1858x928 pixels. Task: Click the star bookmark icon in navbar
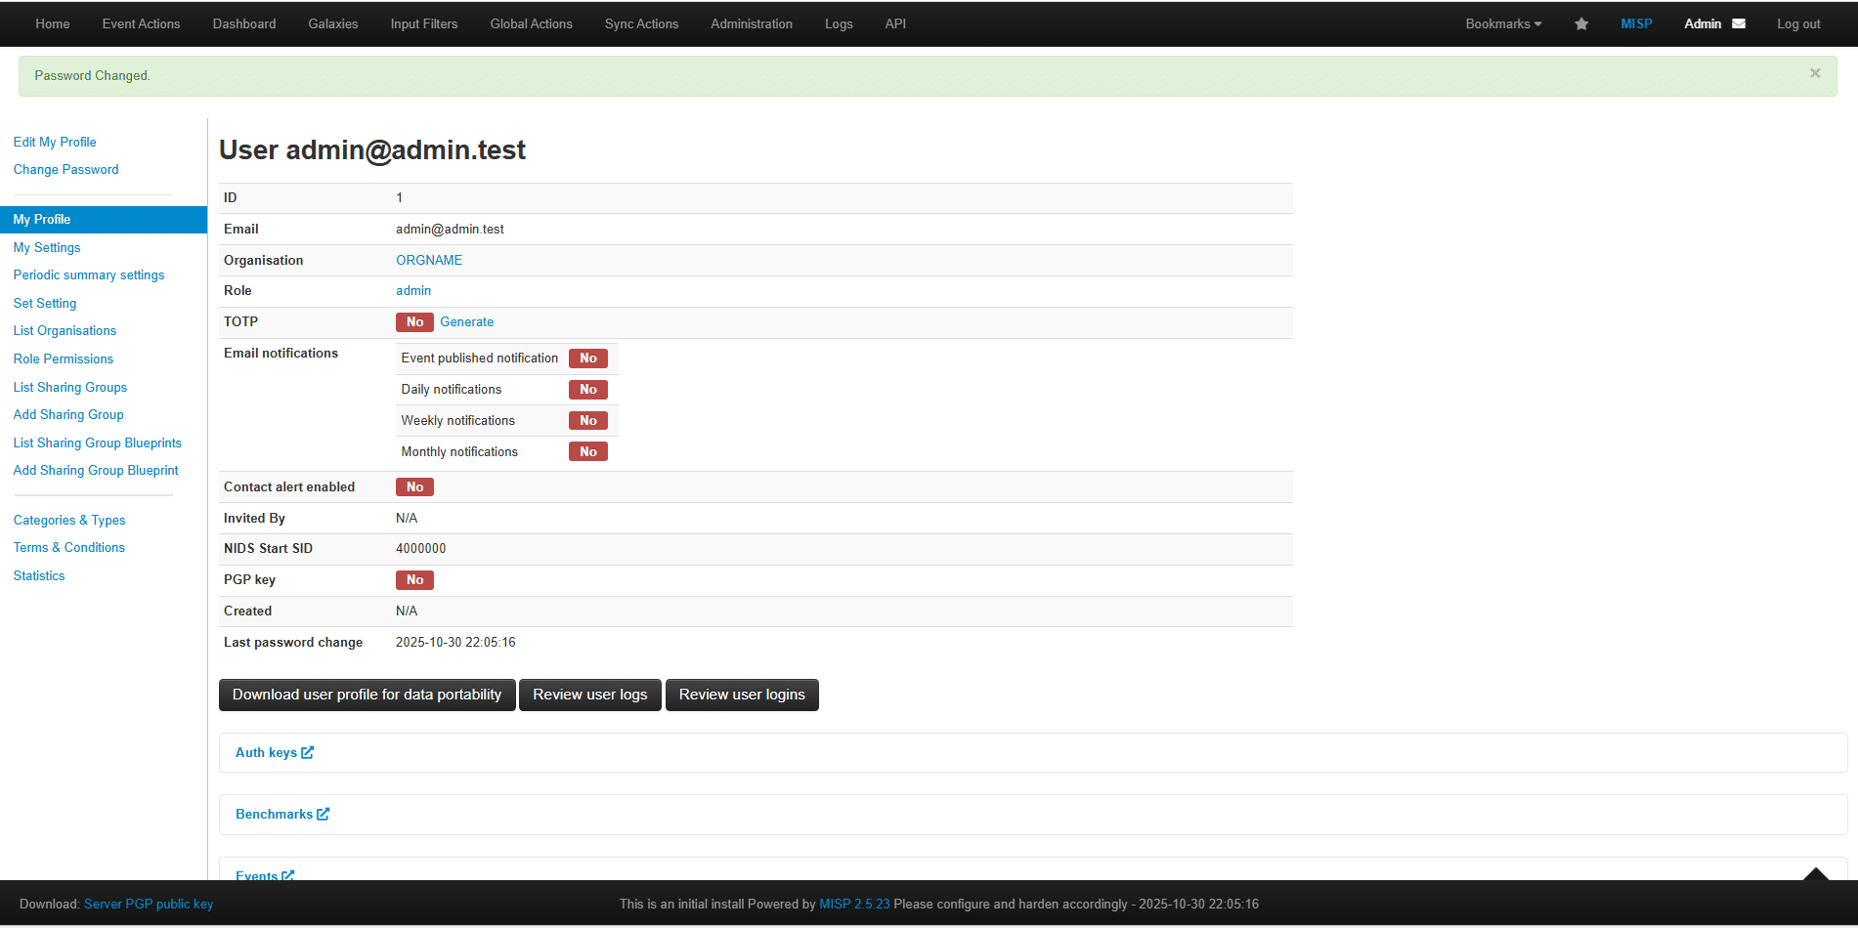pyautogui.click(x=1580, y=24)
